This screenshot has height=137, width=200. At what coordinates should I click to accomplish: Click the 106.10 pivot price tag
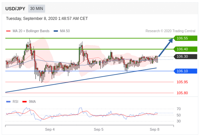[185, 71]
